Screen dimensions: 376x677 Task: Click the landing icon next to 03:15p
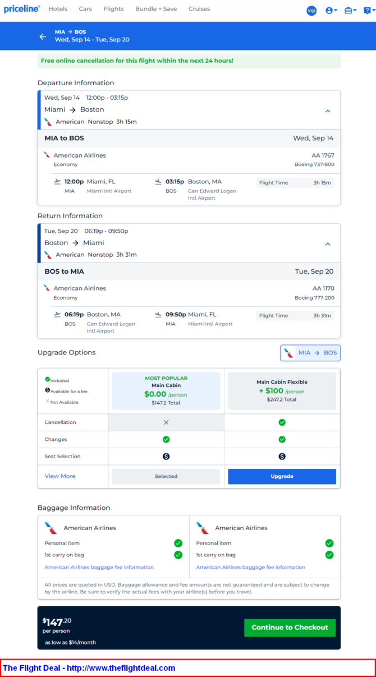158,181
